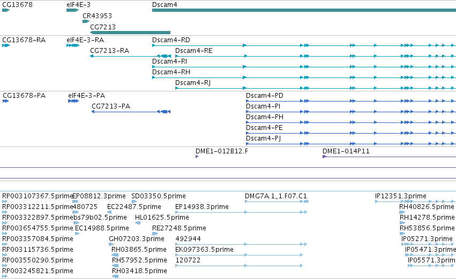Select the Dscam4 gene bar
Image resolution: width=456 pixels, height=279 pixels.
coord(304,10)
